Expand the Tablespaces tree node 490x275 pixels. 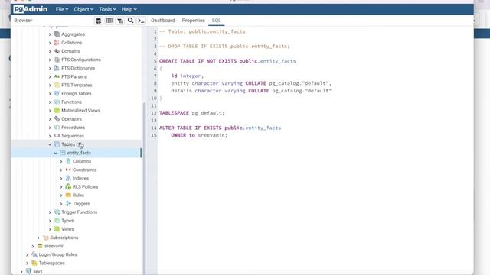click(x=28, y=263)
